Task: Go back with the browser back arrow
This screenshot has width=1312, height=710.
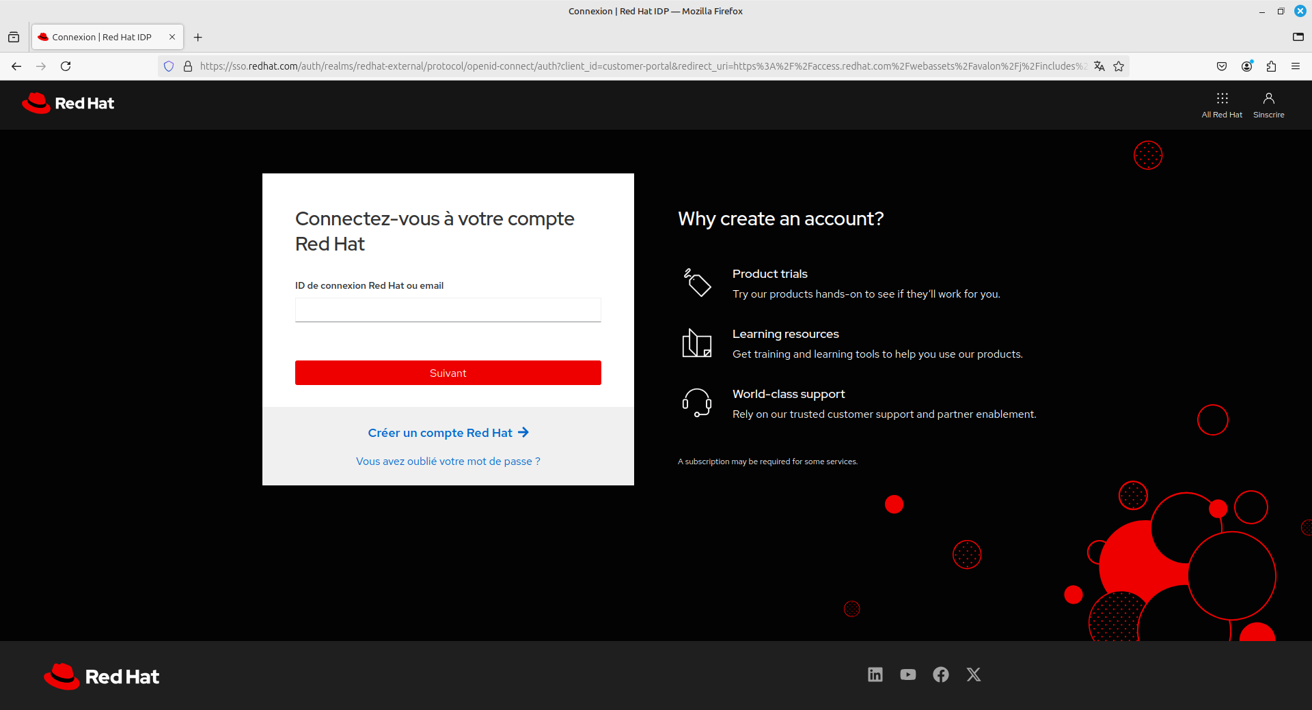Action: click(16, 66)
